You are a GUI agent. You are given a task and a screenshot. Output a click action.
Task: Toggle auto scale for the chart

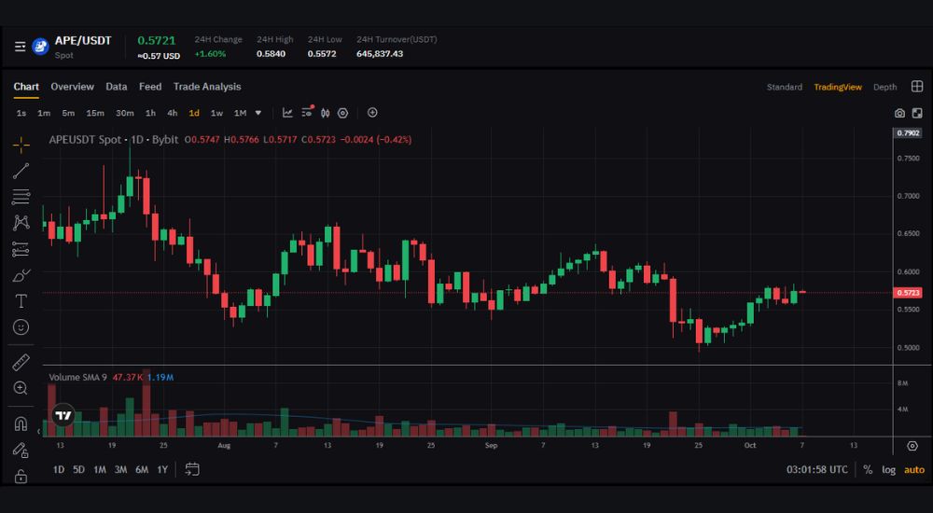coord(914,469)
